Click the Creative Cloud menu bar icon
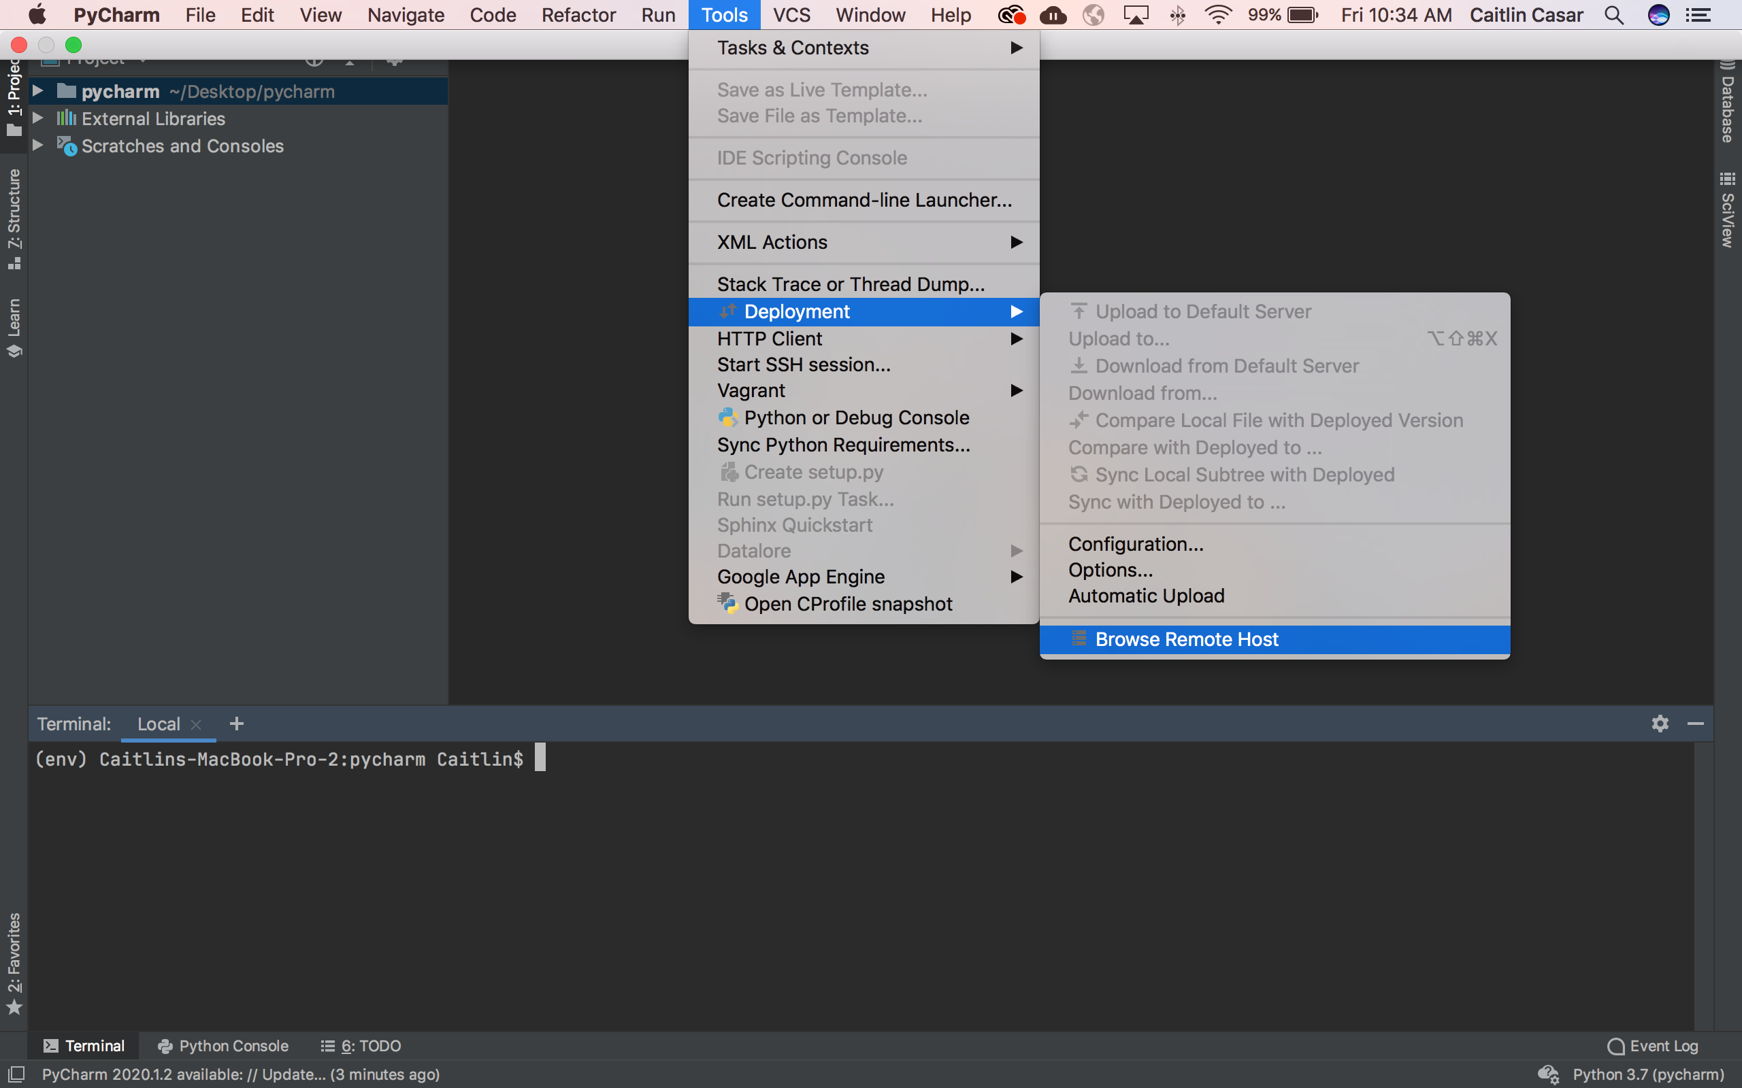1742x1088 pixels. pos(1011,15)
